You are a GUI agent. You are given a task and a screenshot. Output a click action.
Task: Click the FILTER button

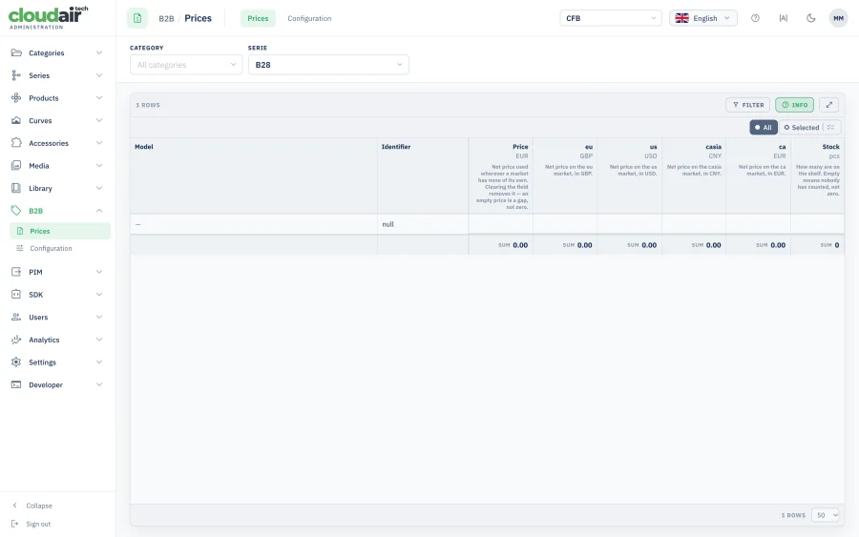[747, 105]
